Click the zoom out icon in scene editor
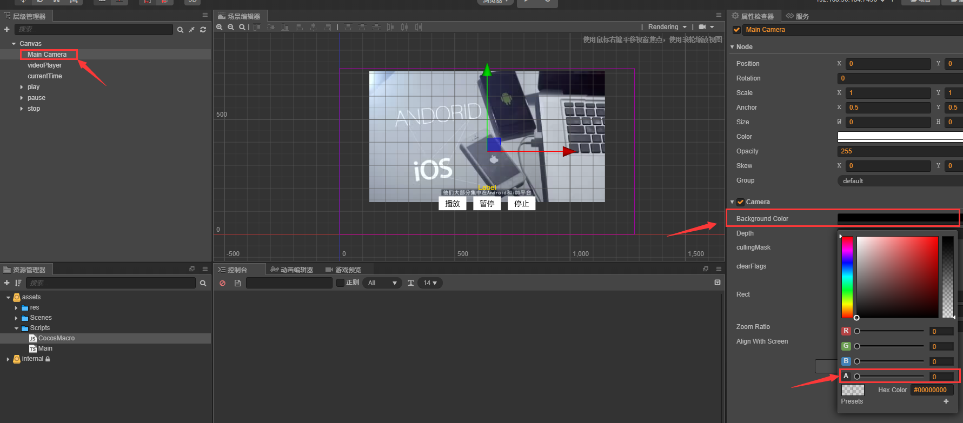 tap(231, 27)
